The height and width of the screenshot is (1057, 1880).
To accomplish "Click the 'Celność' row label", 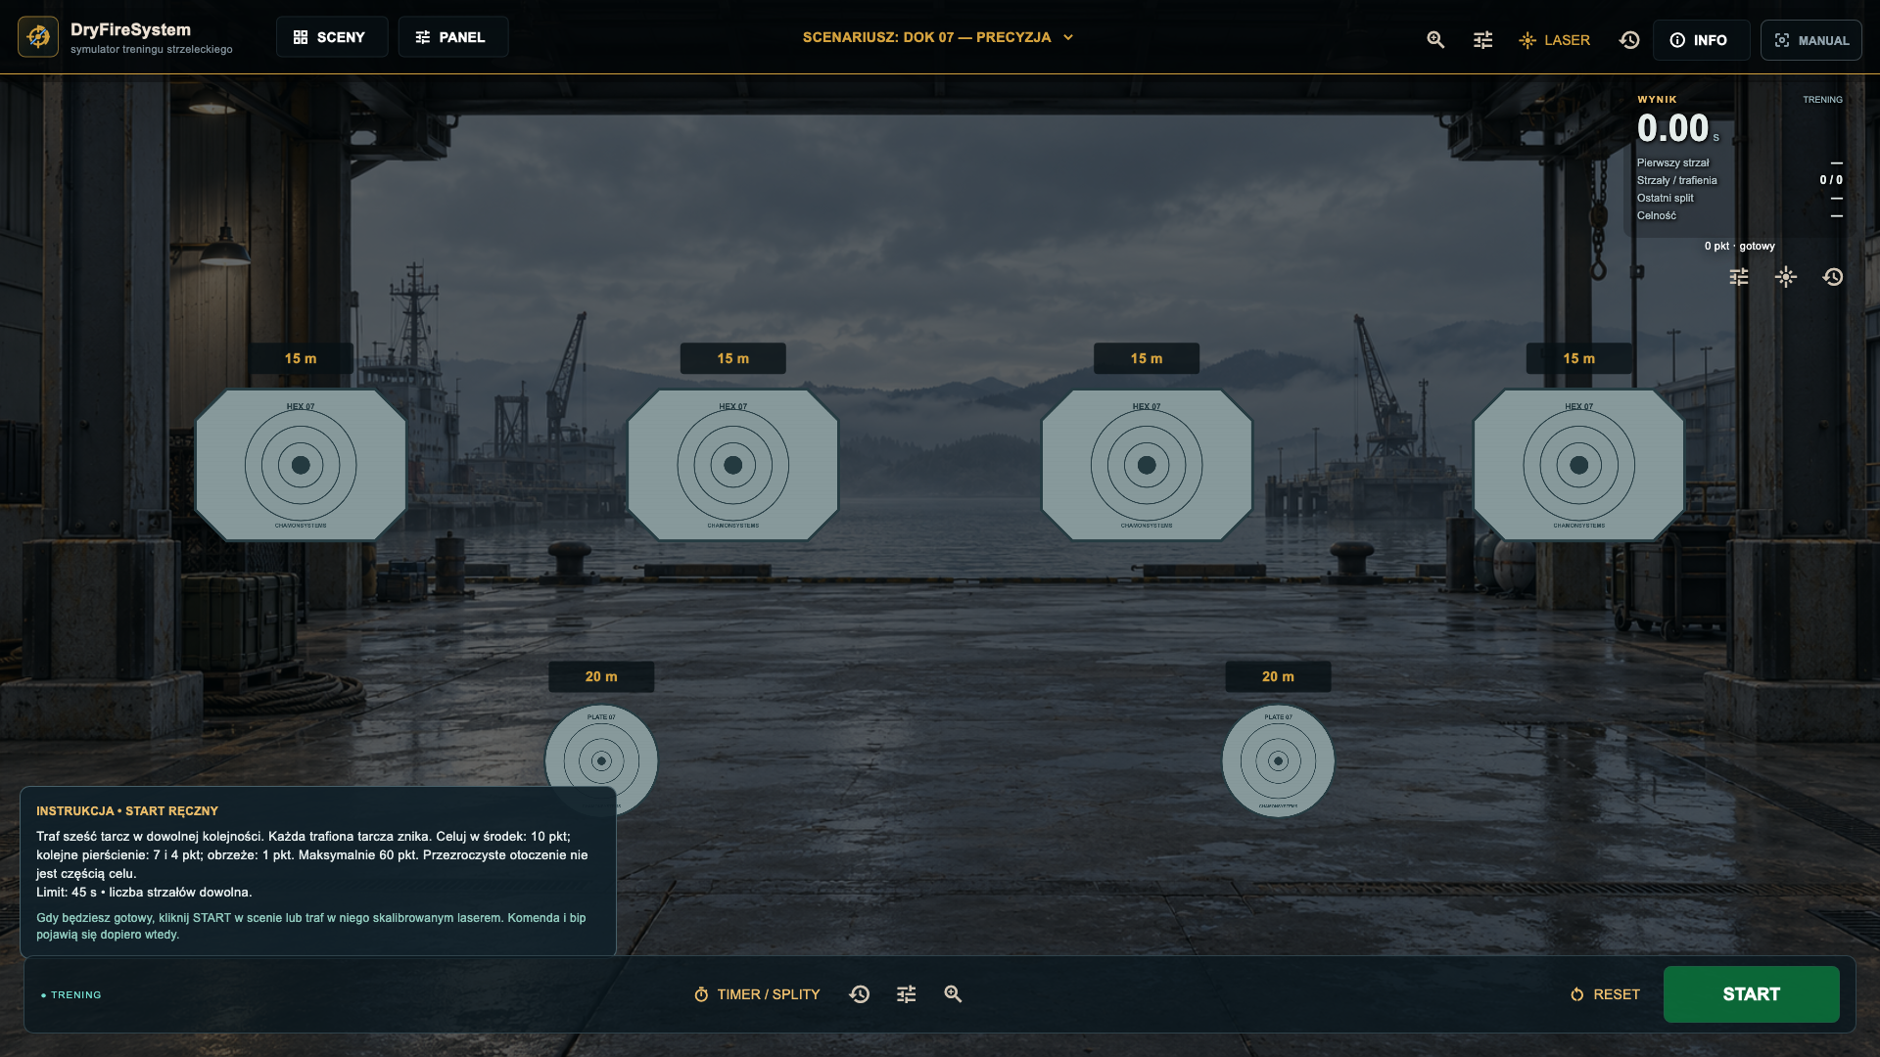I will [1656, 215].
